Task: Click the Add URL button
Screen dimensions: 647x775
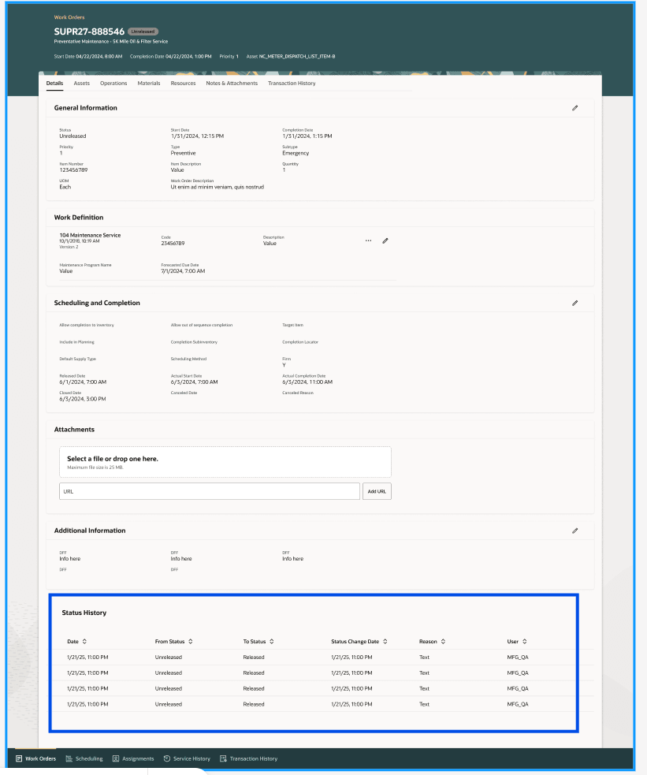Action: 377,490
